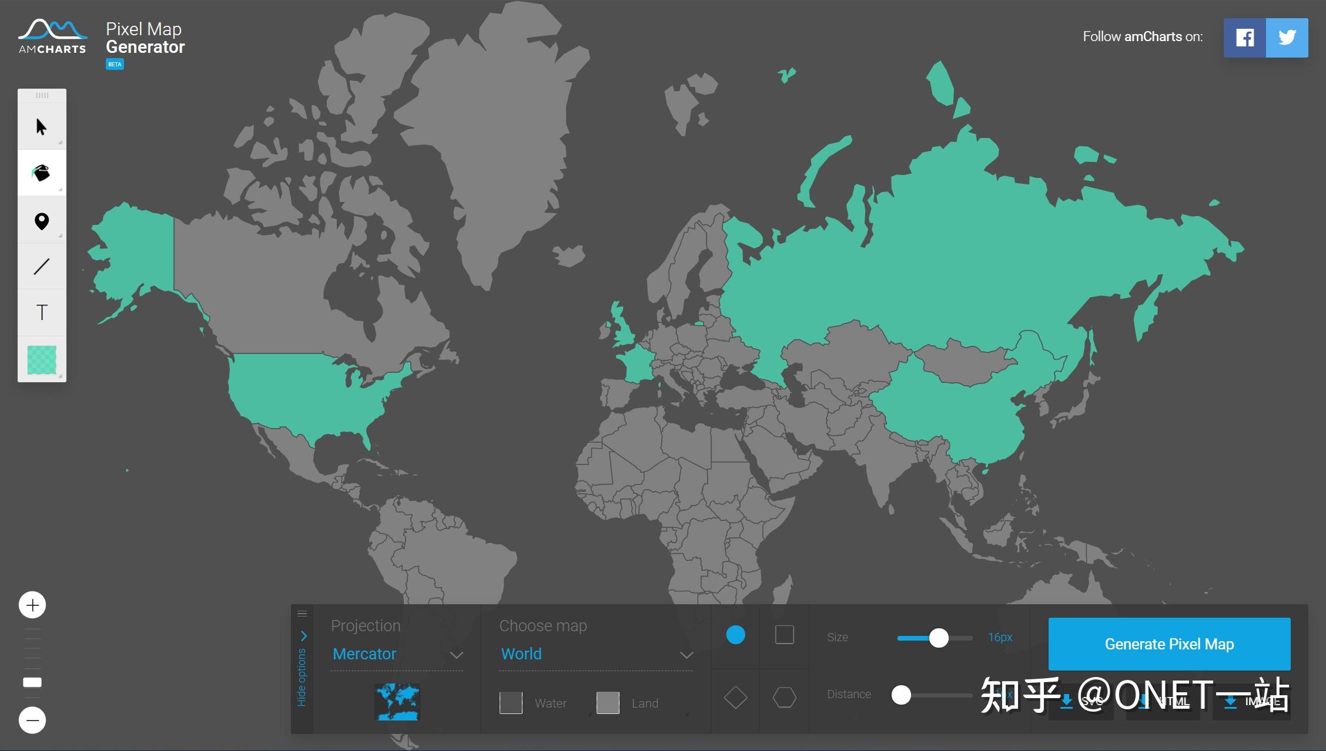
Task: Select the square pixel shape
Action: 785,635
